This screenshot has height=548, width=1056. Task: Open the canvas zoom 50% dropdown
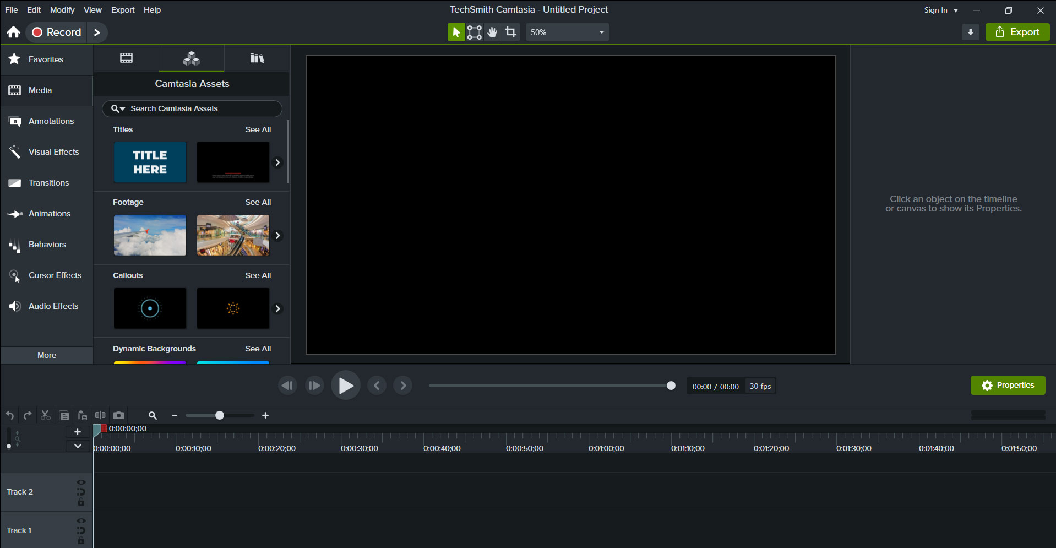(567, 32)
